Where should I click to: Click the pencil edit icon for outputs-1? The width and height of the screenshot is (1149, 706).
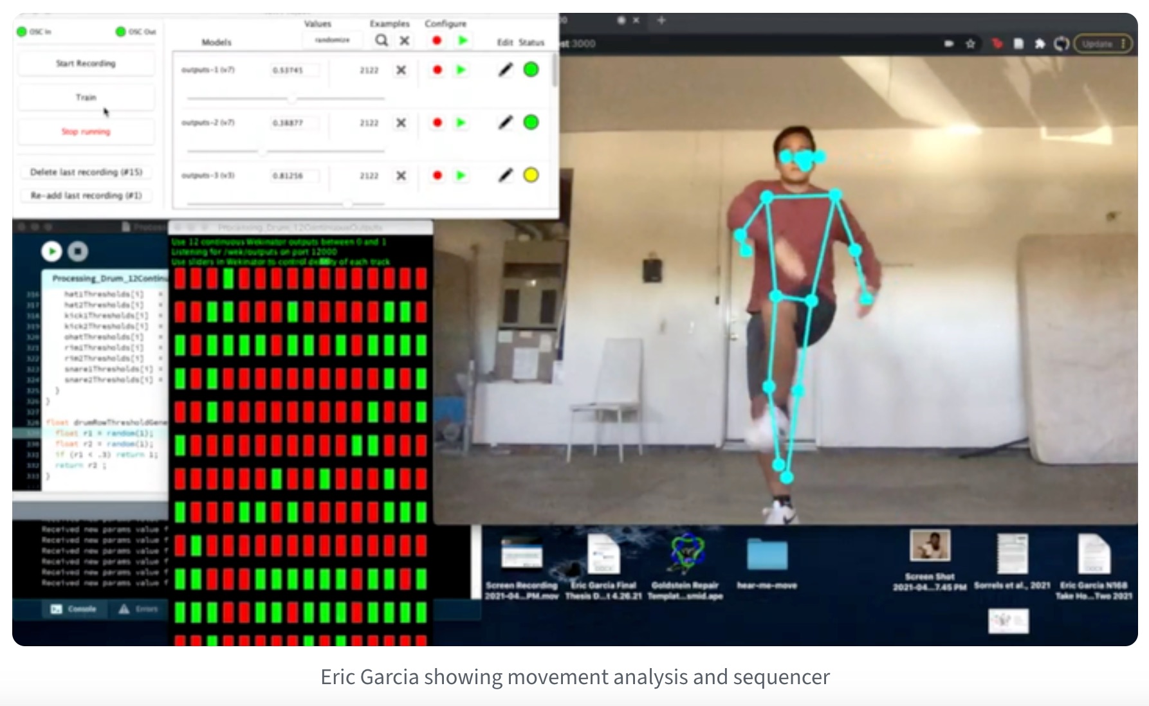506,69
